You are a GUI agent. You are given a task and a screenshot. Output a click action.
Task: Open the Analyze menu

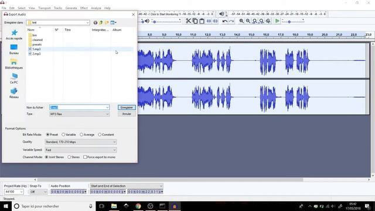(x=96, y=8)
